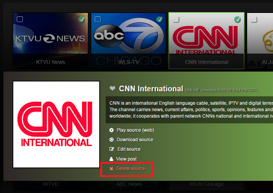Viewport: 273px width, 193px height.
Task: Open the WGN Chicago tile below the panel
Action: point(206,185)
